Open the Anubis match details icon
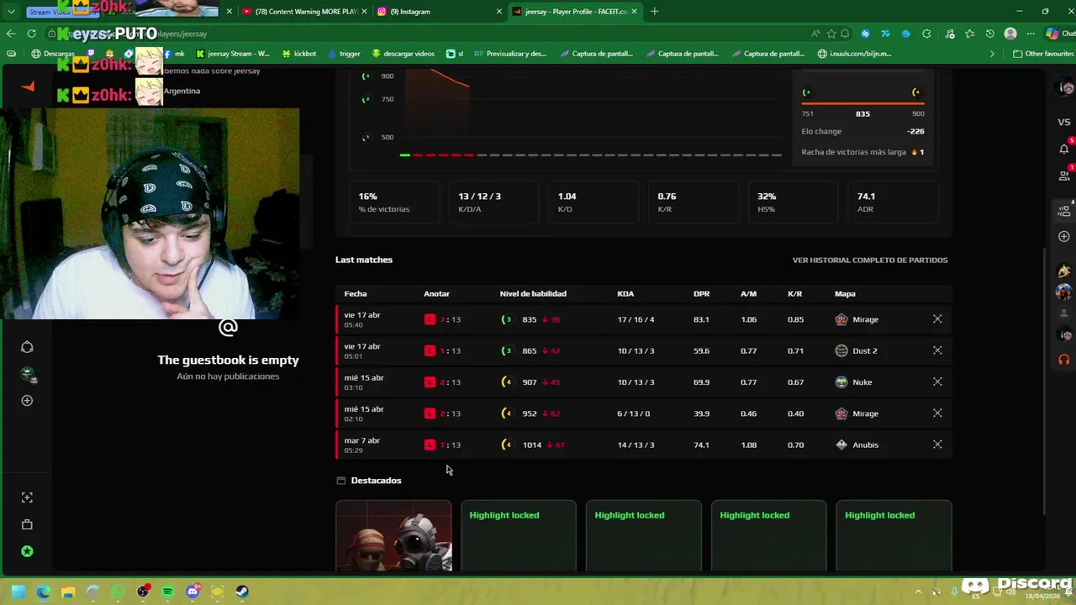The width and height of the screenshot is (1076, 605). coord(937,445)
